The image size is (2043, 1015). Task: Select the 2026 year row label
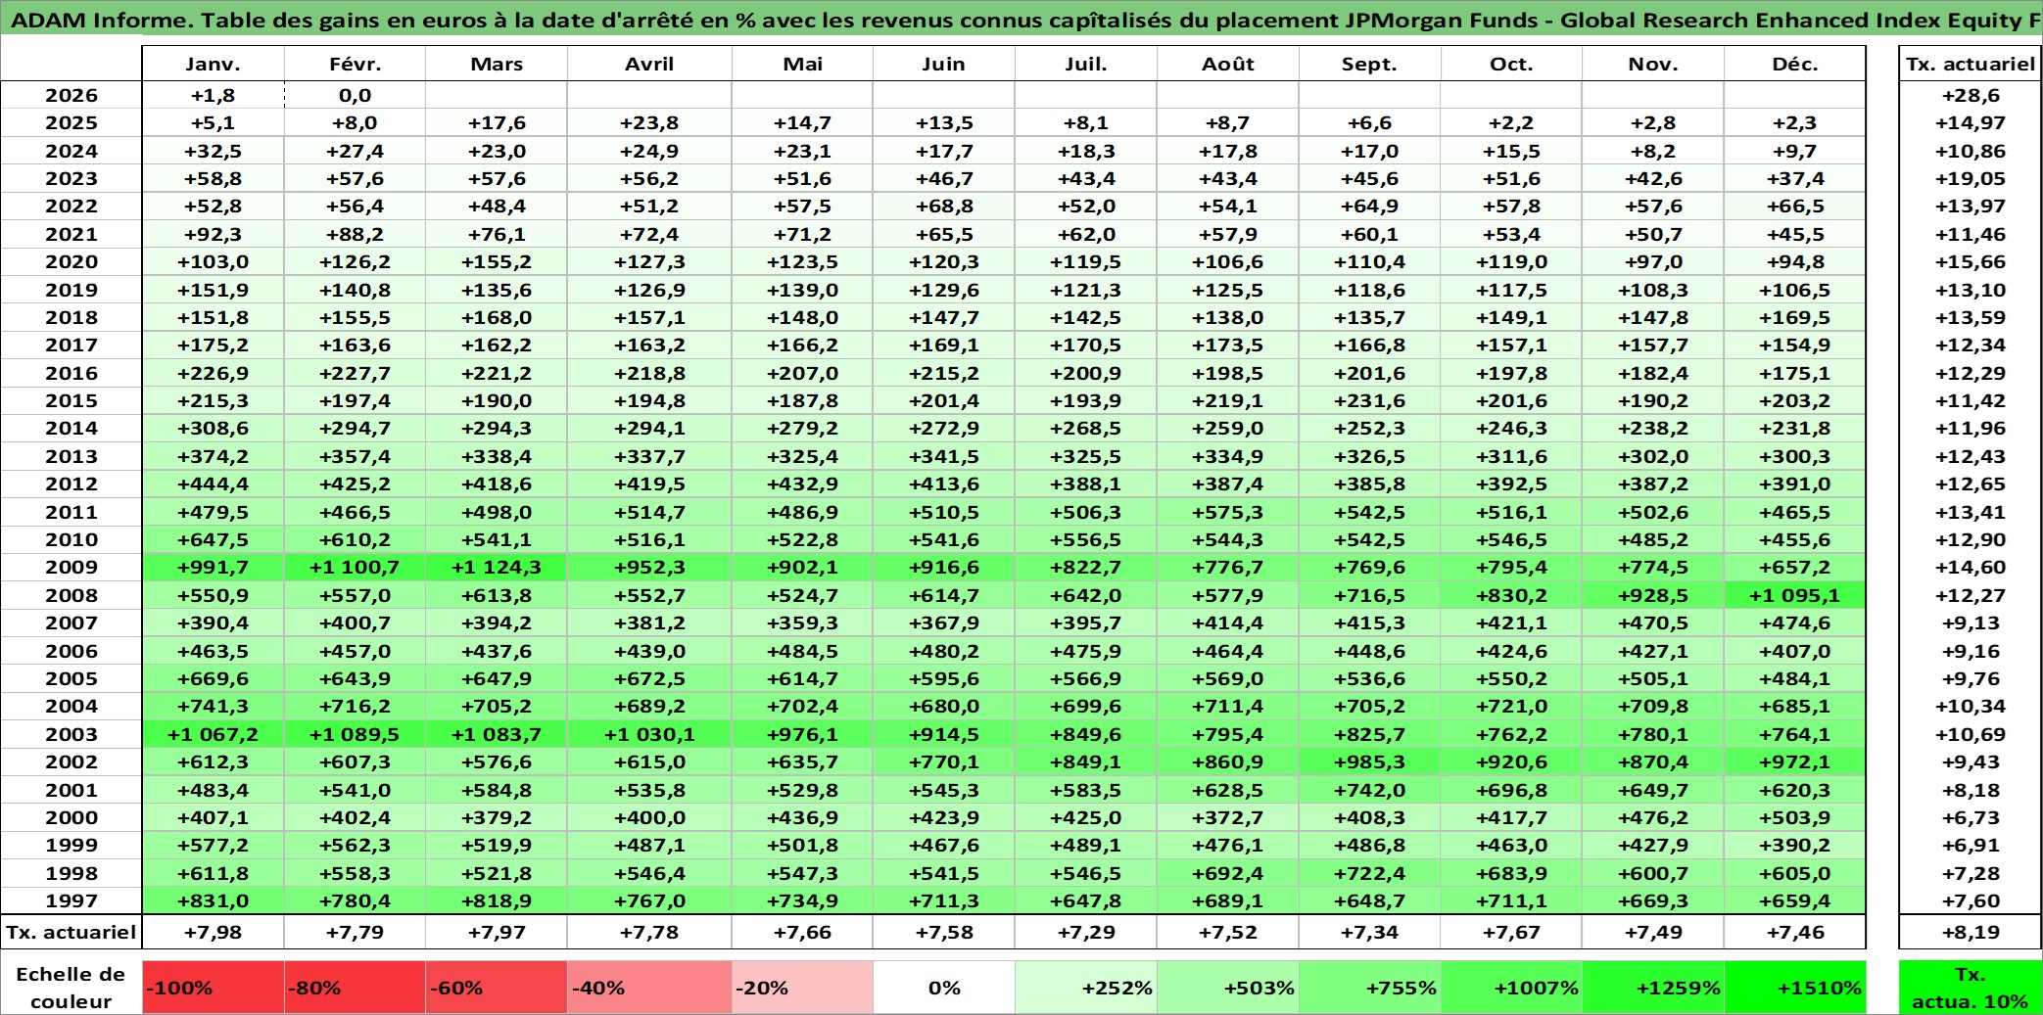click(71, 95)
